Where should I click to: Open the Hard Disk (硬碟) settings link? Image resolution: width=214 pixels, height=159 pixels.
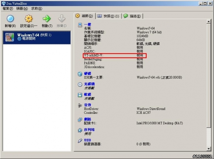pos(88,74)
